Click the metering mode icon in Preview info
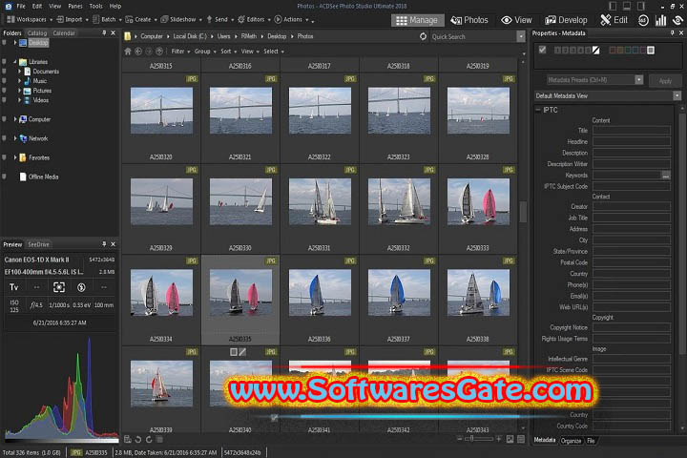 click(x=59, y=287)
